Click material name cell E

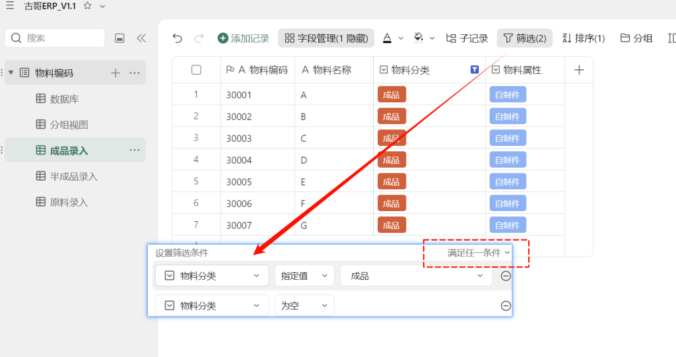[x=334, y=181]
